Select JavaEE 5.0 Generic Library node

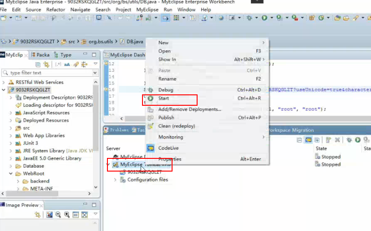pyautogui.click(x=52, y=158)
